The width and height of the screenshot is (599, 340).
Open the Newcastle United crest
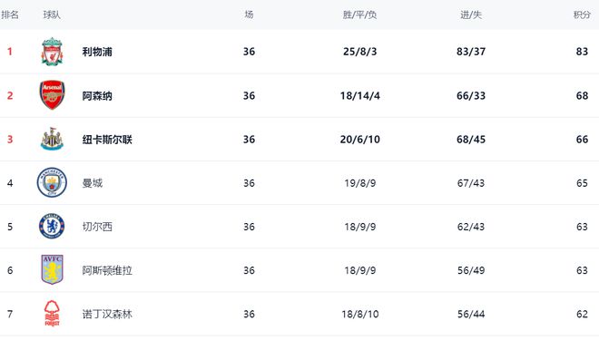[x=52, y=139]
